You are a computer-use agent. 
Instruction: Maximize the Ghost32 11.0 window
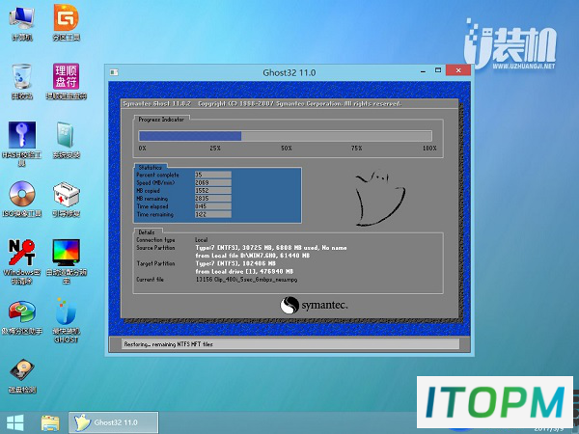point(438,70)
